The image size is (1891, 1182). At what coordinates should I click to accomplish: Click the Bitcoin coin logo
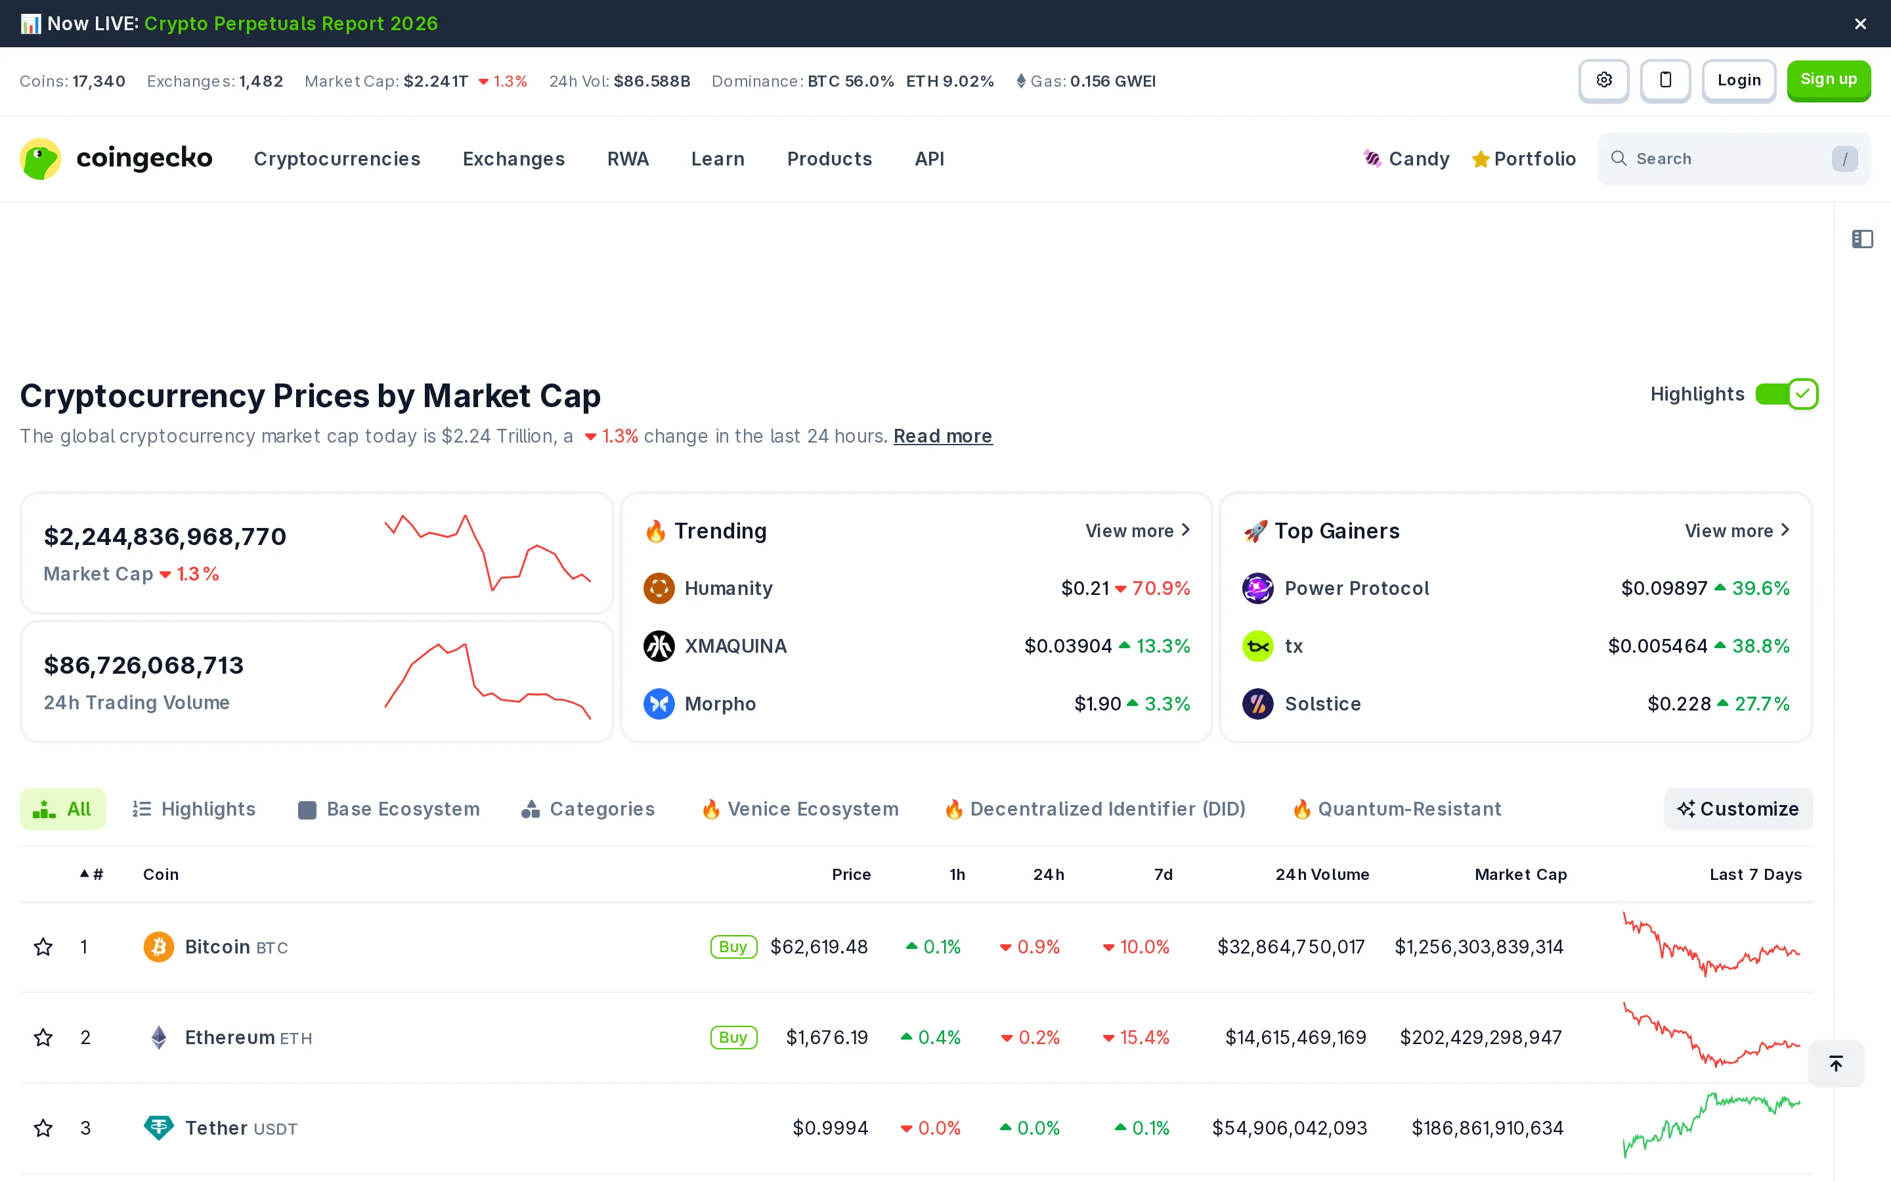(159, 948)
